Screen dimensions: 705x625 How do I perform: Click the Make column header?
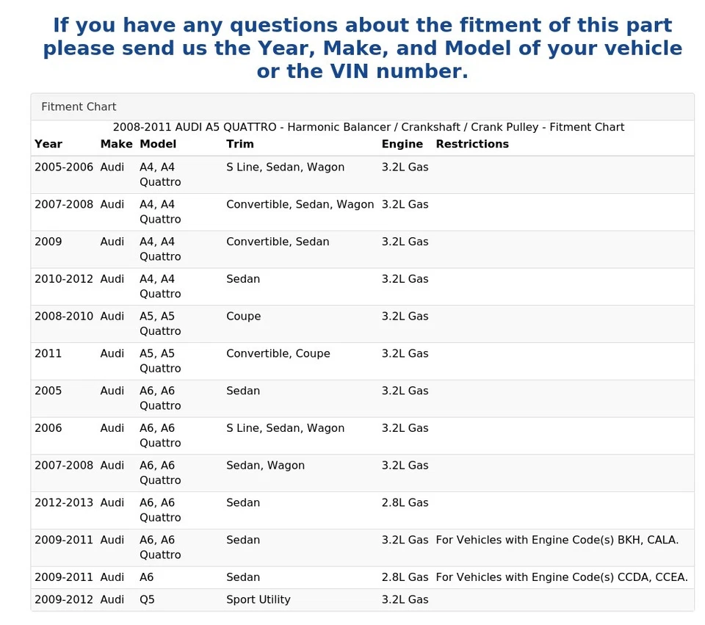point(116,144)
